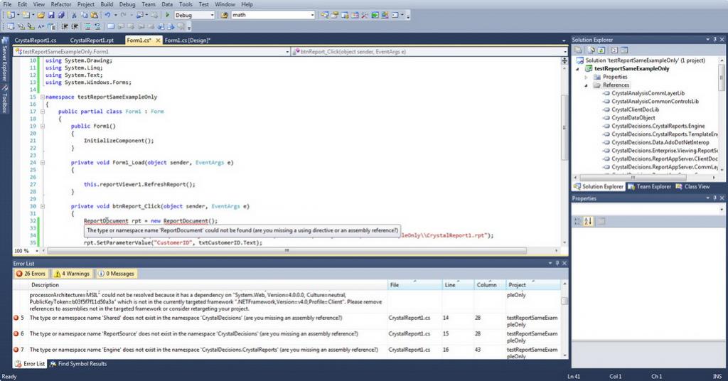Click the bookmark icon in the text editor toolbar
728x381 pixels.
coord(110,26)
